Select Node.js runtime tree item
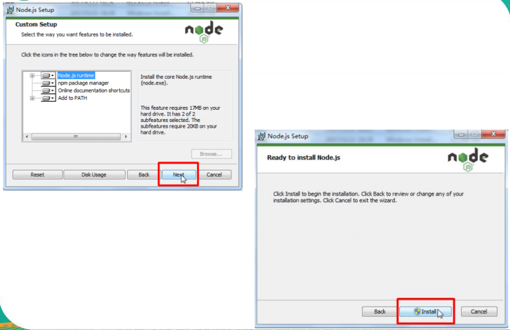Viewport: 510px width, 330px height. tap(76, 75)
